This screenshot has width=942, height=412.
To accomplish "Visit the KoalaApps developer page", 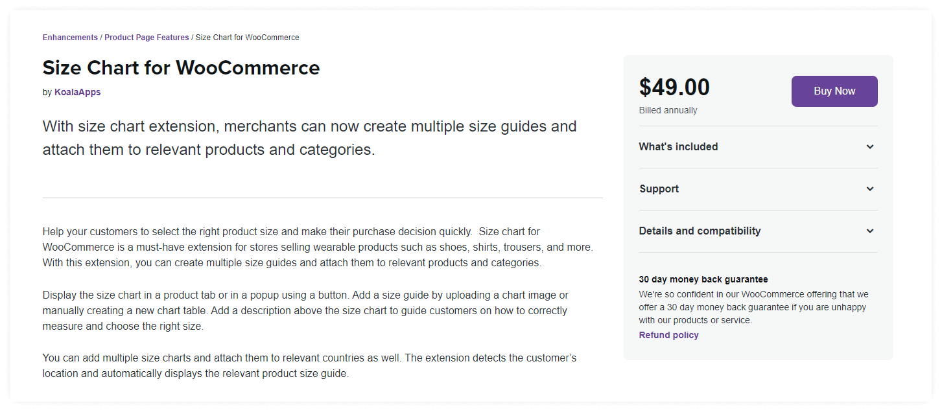I will coord(77,91).
